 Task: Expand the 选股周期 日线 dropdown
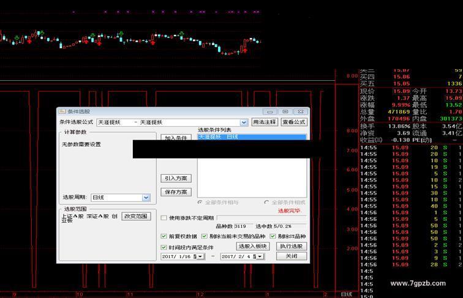[x=146, y=198]
